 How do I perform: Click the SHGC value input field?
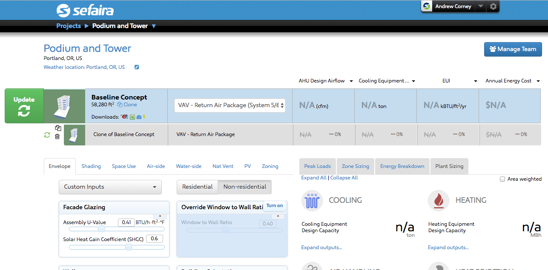[x=154, y=239]
